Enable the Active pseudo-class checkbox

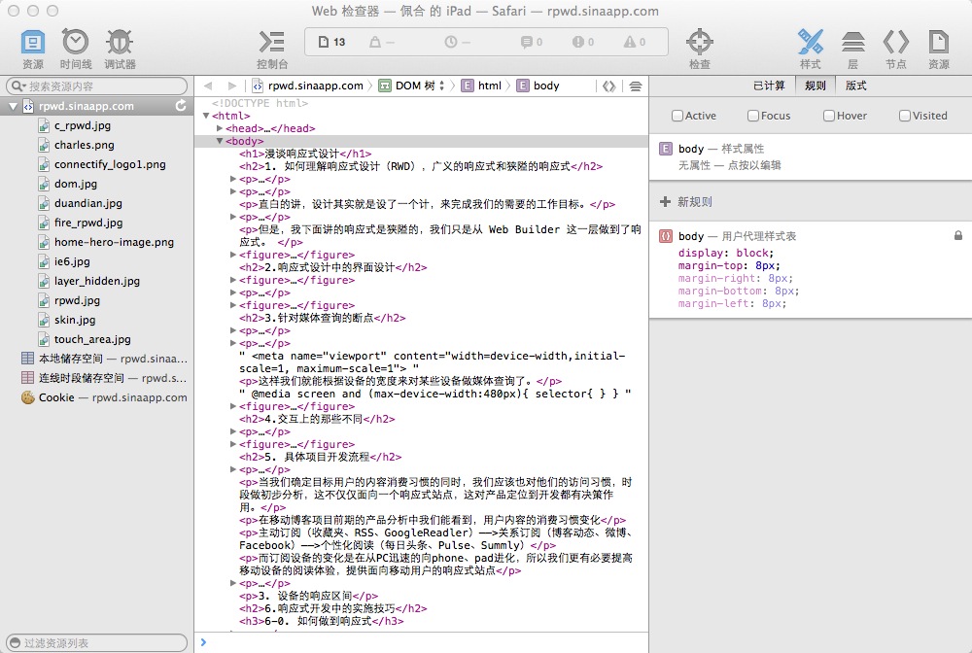(677, 116)
